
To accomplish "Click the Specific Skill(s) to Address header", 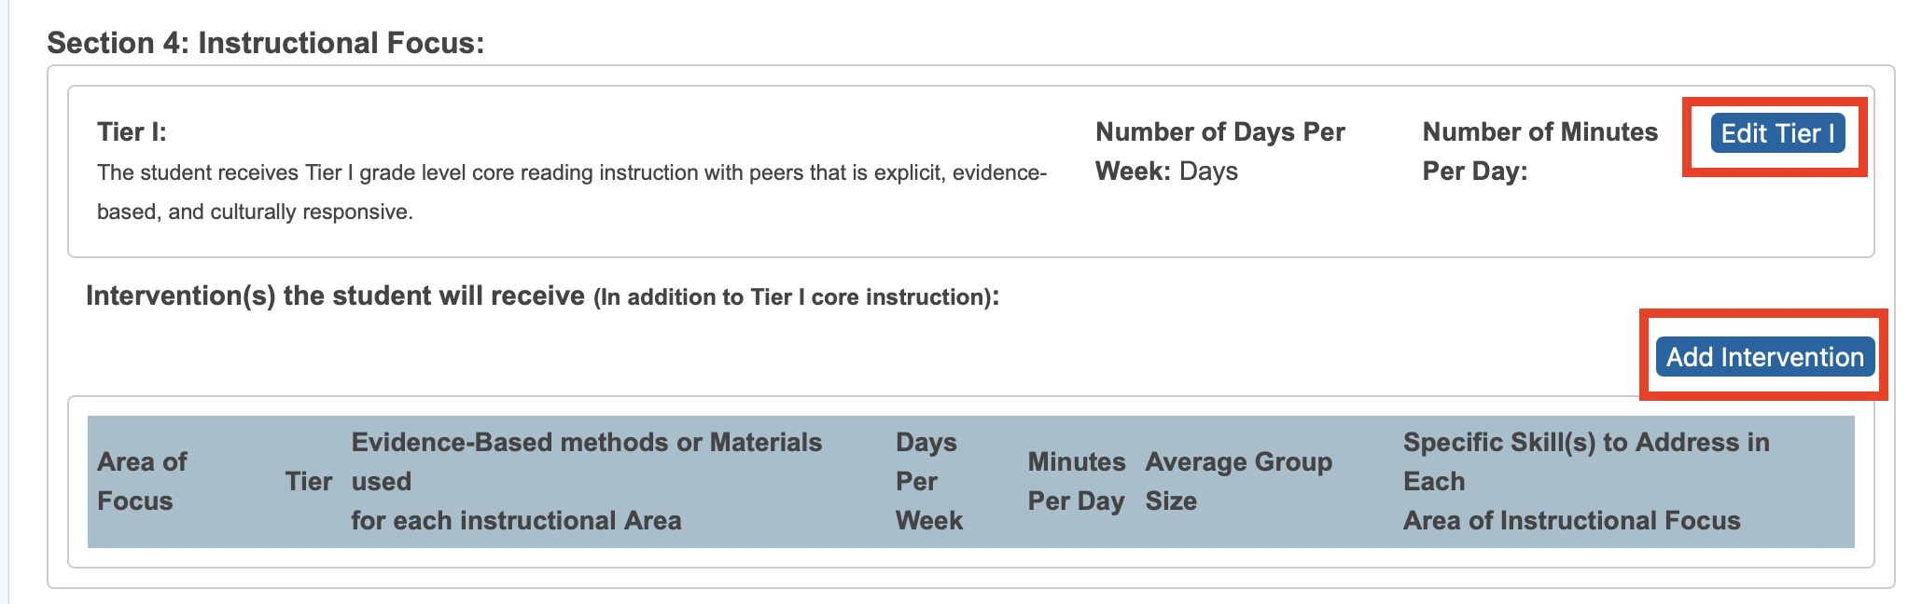I will tap(1586, 481).
